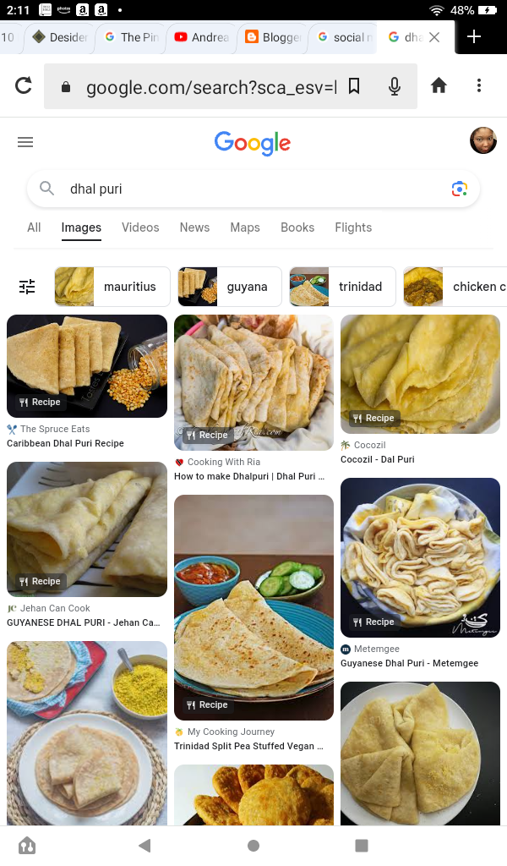The height and width of the screenshot is (866, 507).
Task: Go to browser home page
Action: pos(438,85)
